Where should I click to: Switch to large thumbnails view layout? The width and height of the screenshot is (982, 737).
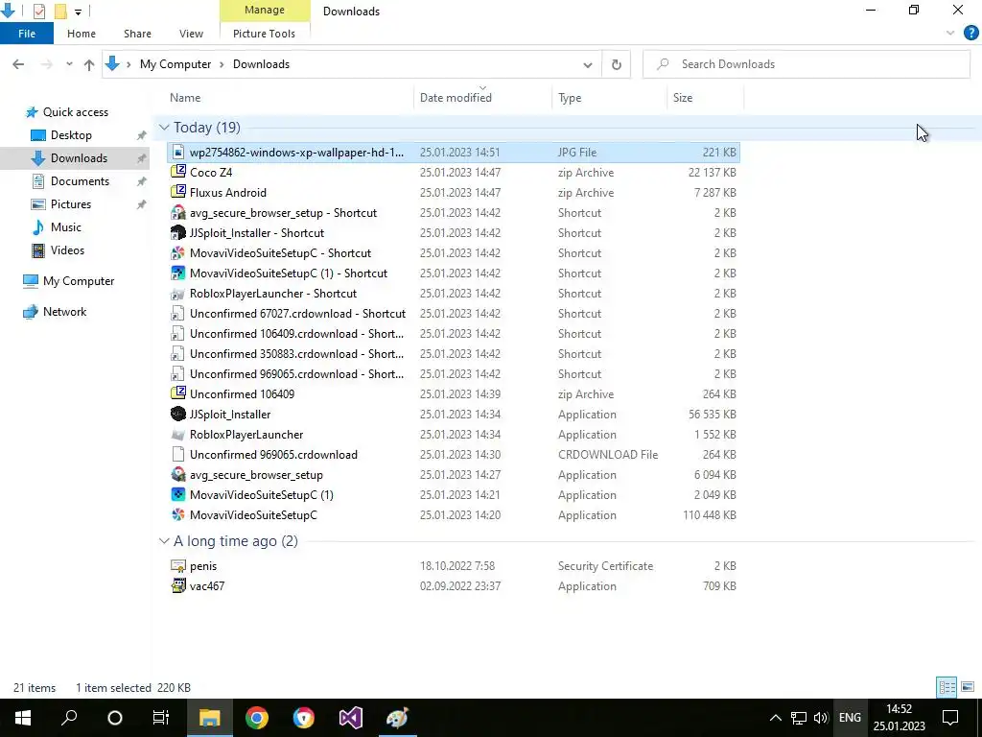tap(968, 687)
